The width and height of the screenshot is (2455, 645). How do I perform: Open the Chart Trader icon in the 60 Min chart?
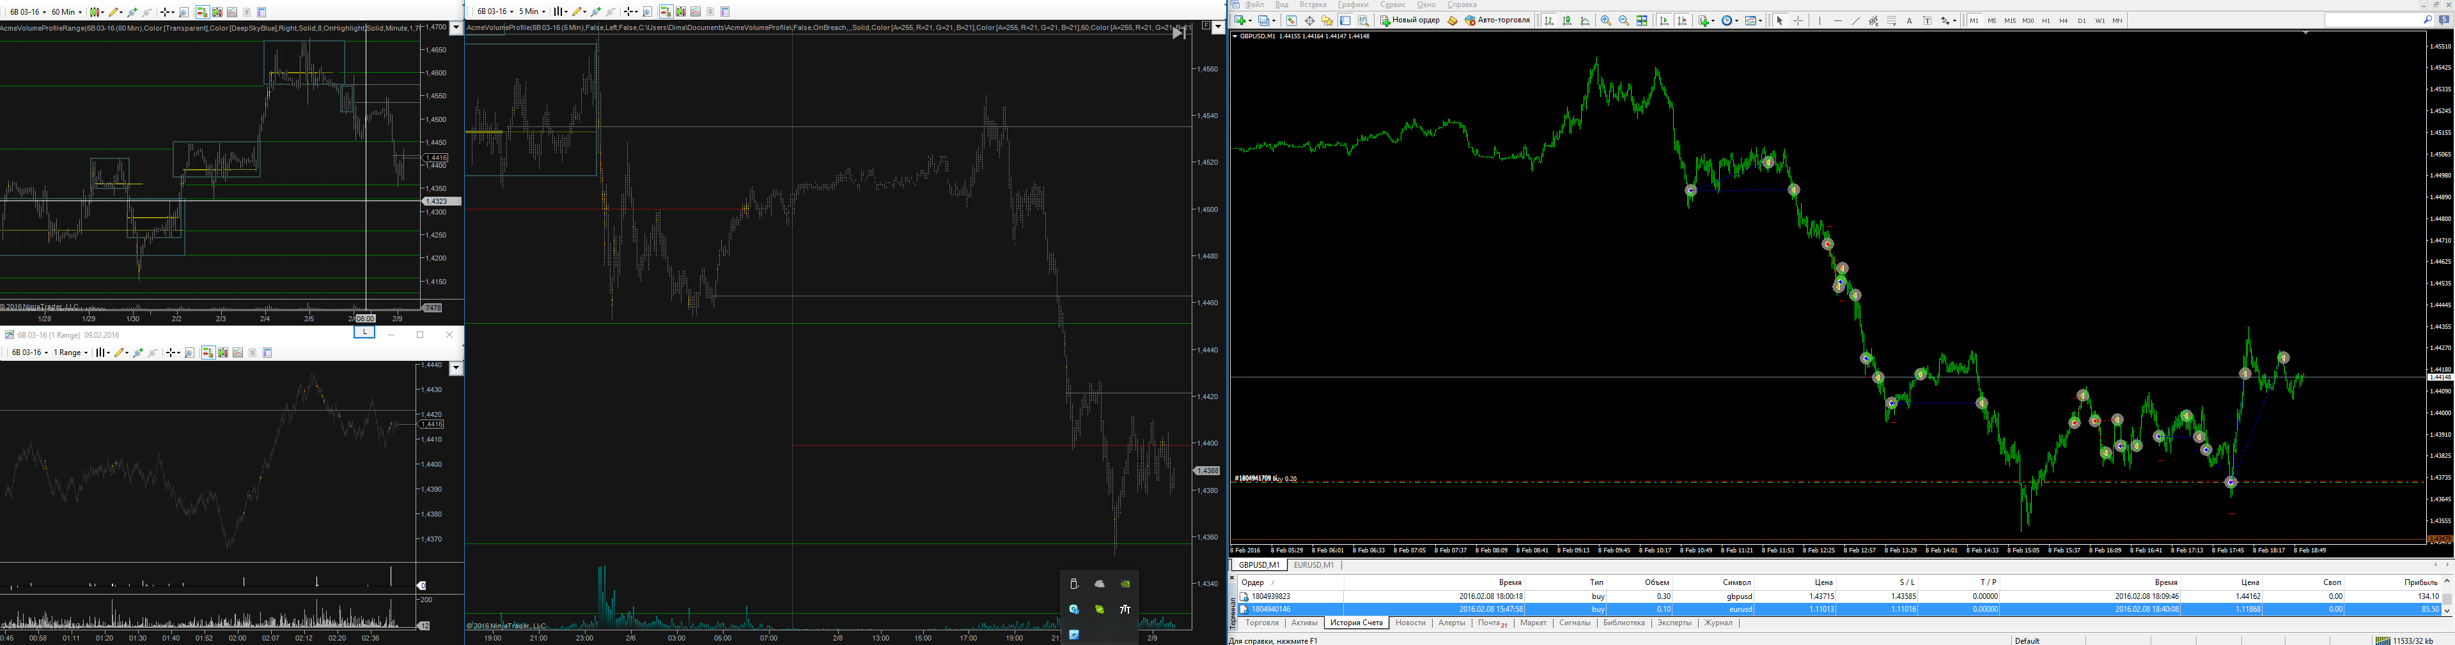coord(202,11)
